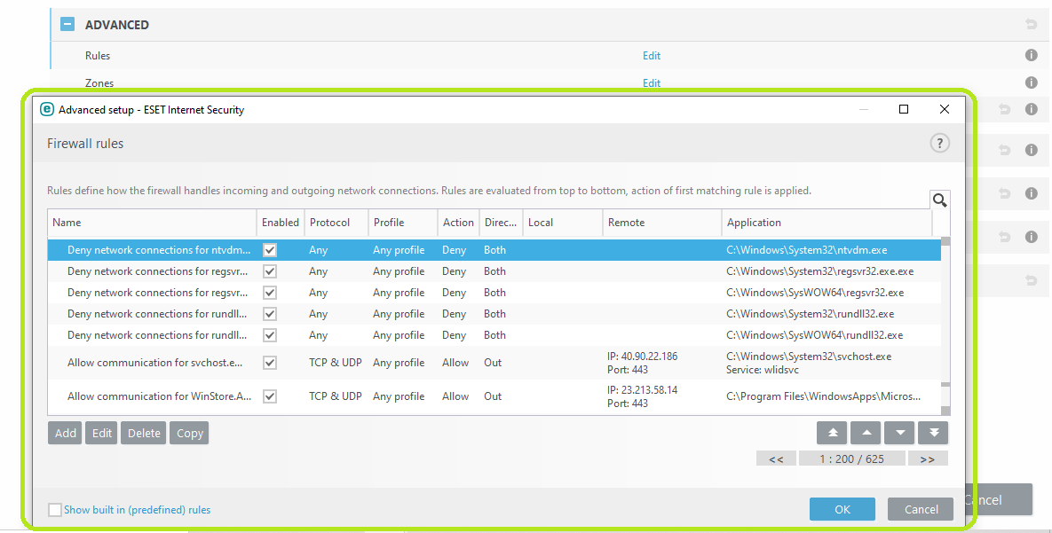Click the 1 : 200 / 625 page indicator
This screenshot has width=1052, height=533.
851,459
